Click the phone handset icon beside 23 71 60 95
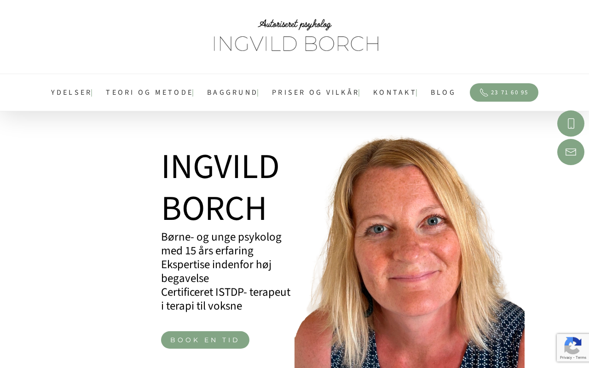Viewport: 589px width, 368px height. click(484, 92)
